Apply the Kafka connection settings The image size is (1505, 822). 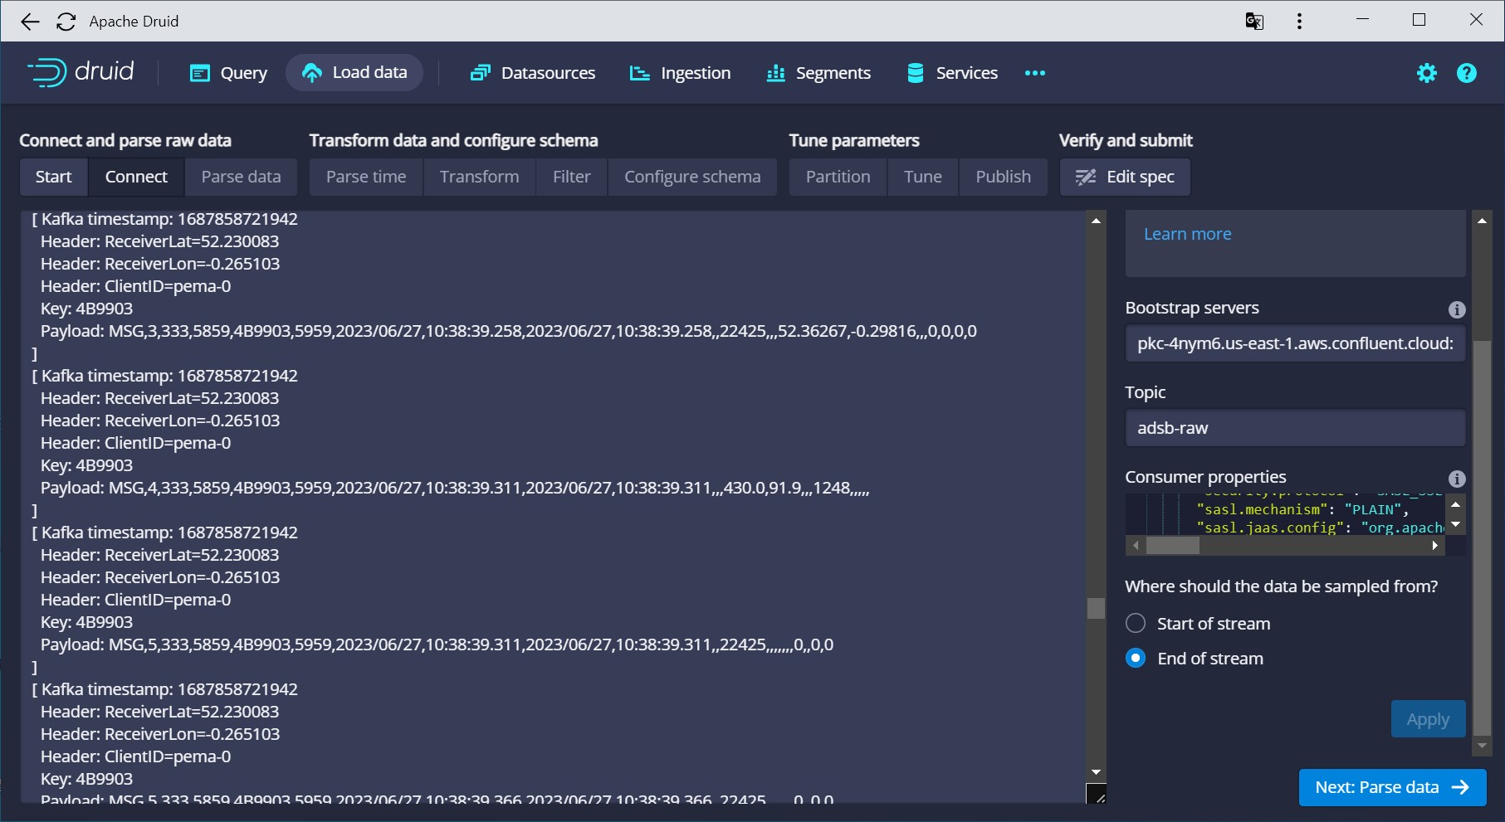(x=1428, y=718)
